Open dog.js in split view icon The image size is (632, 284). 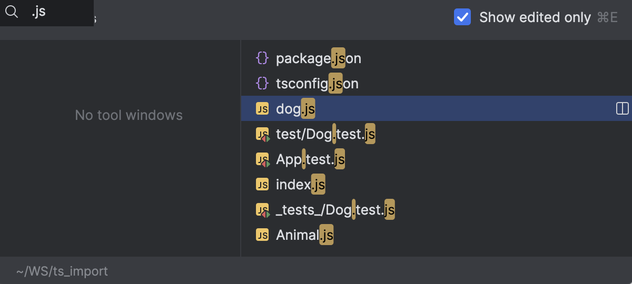[x=622, y=109]
